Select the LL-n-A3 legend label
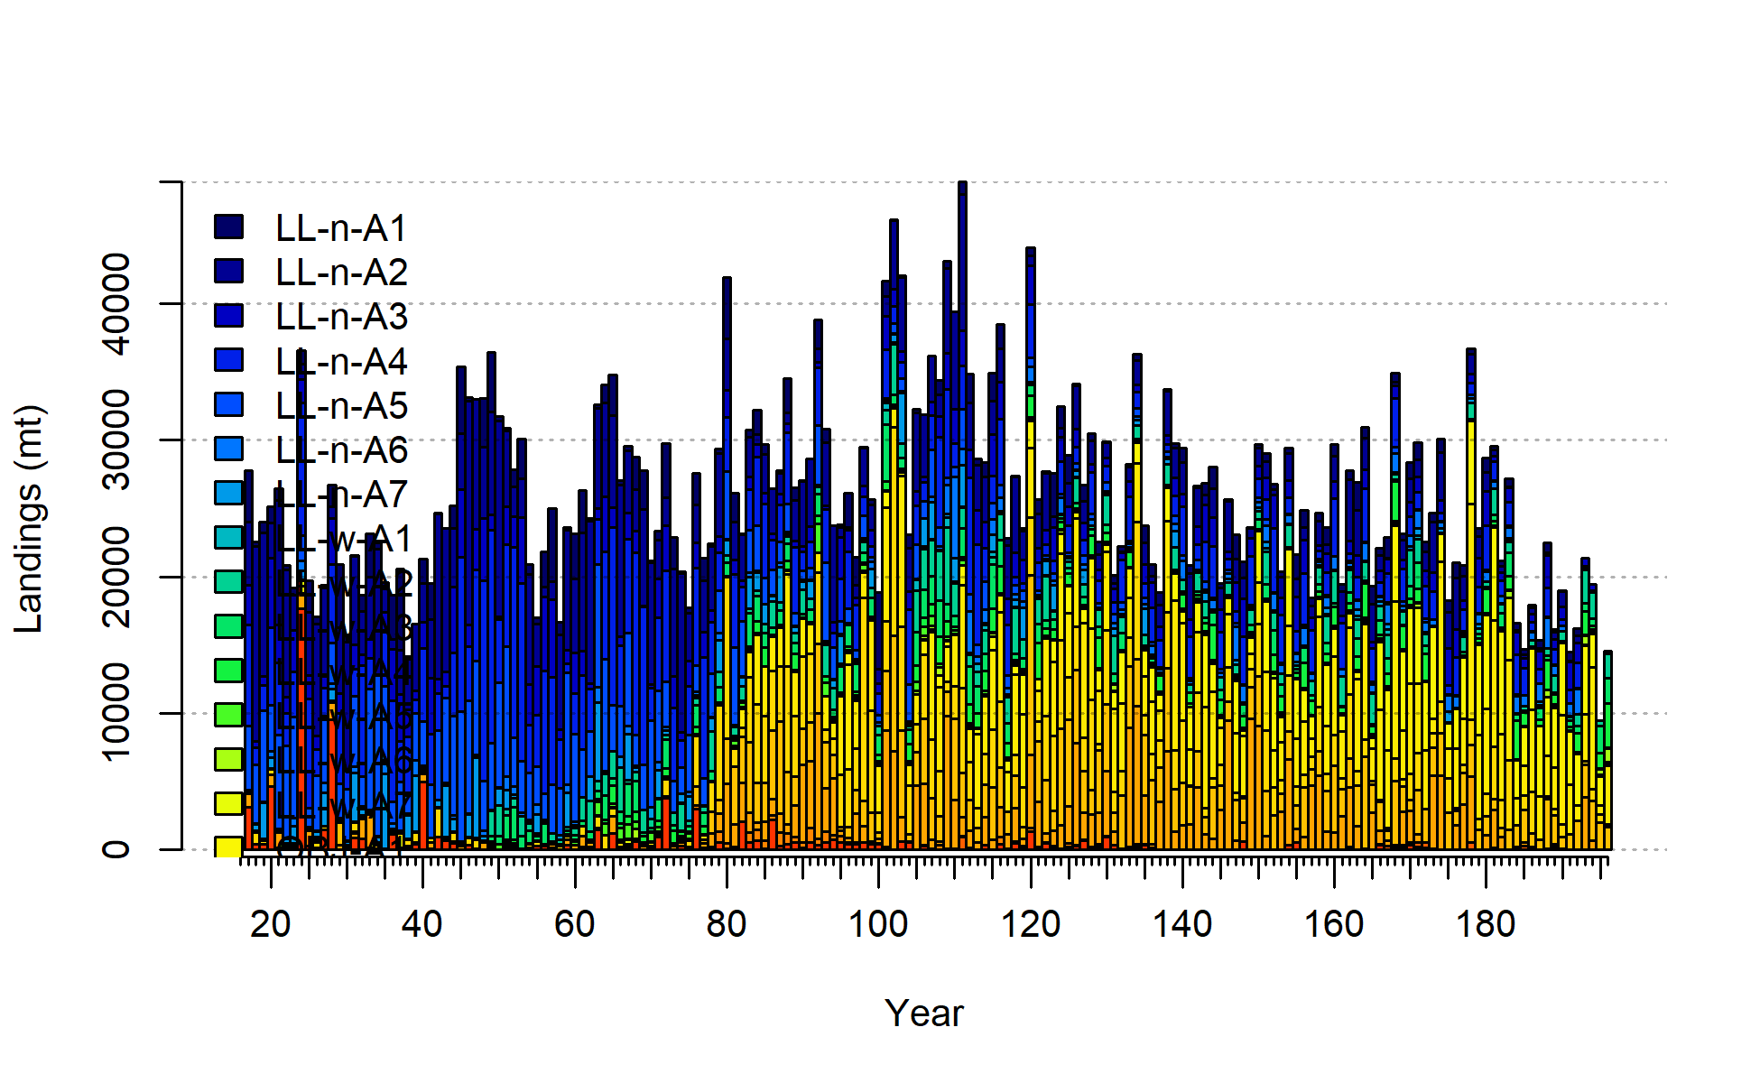 point(341,317)
